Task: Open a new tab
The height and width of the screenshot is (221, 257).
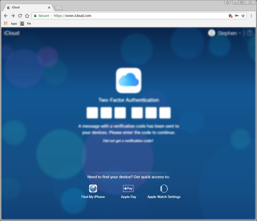Action: 58,8
